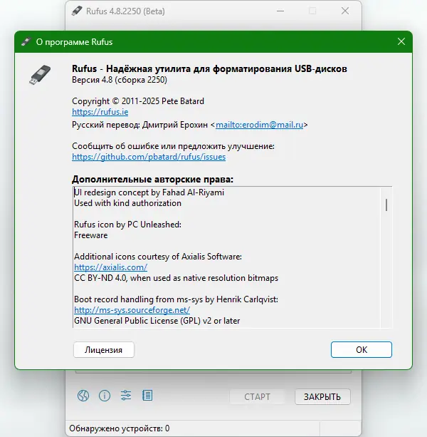Click 'Additional icons courtesy of Axialis Software:' line

point(158,257)
